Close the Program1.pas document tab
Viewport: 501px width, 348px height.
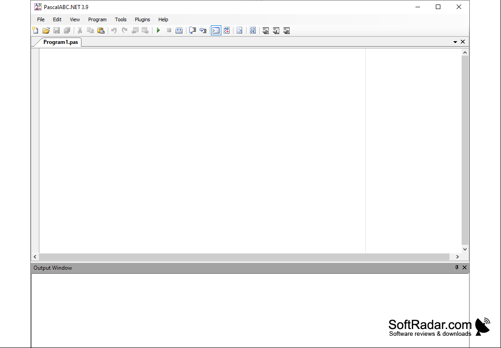click(463, 42)
